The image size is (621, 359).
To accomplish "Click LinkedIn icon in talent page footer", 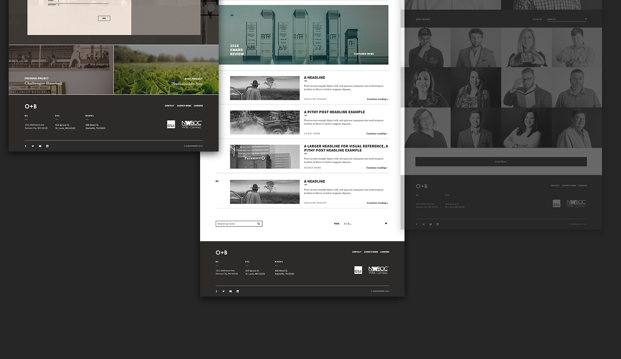I will pyautogui.click(x=438, y=224).
